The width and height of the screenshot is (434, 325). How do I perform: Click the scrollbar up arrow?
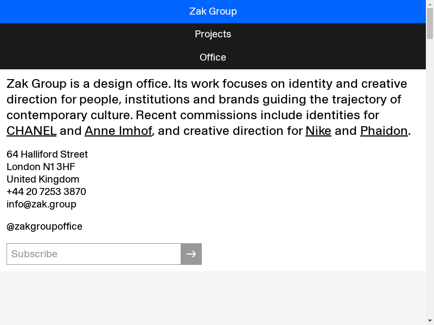(430, 4)
